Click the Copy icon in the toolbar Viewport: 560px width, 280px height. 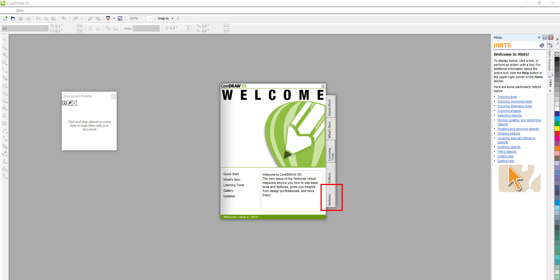point(46,18)
